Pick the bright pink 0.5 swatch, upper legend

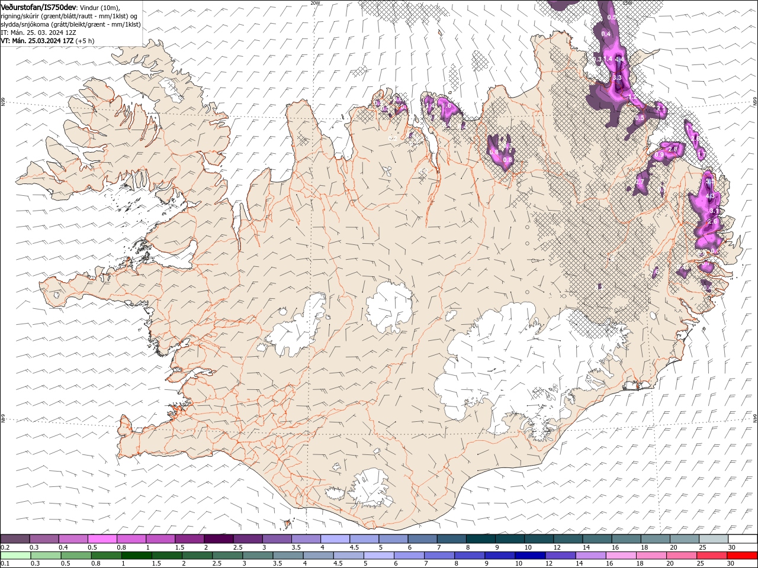point(102,539)
